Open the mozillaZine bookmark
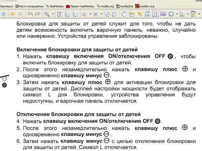The height and width of the screenshot is (151, 202). pyautogui.click(x=125, y=6)
